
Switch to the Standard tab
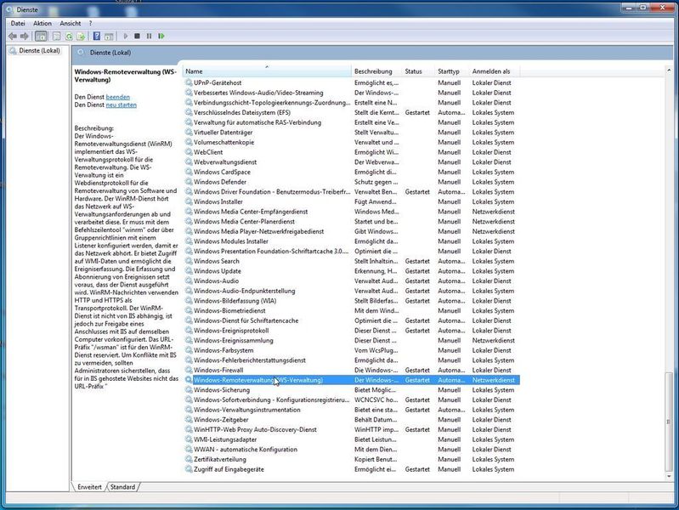pyautogui.click(x=123, y=487)
